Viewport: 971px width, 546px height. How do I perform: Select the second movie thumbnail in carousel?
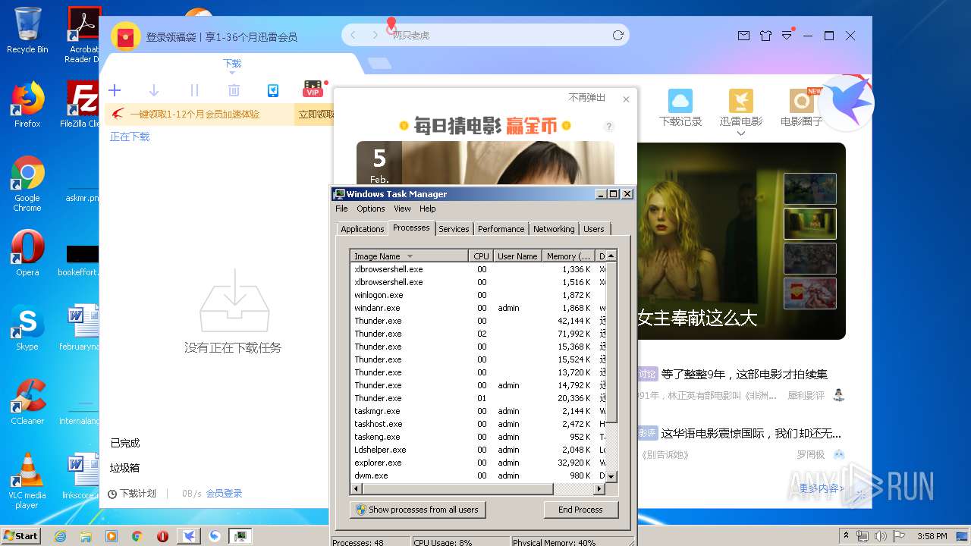[x=809, y=224]
